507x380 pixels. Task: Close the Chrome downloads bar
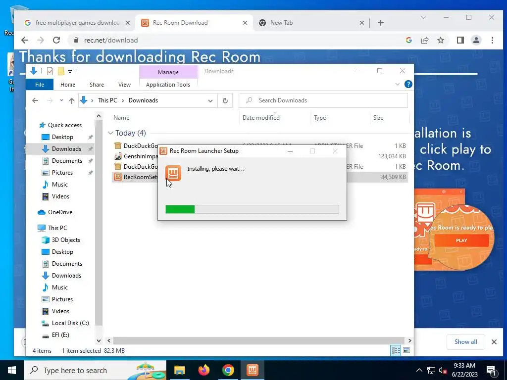(494, 342)
